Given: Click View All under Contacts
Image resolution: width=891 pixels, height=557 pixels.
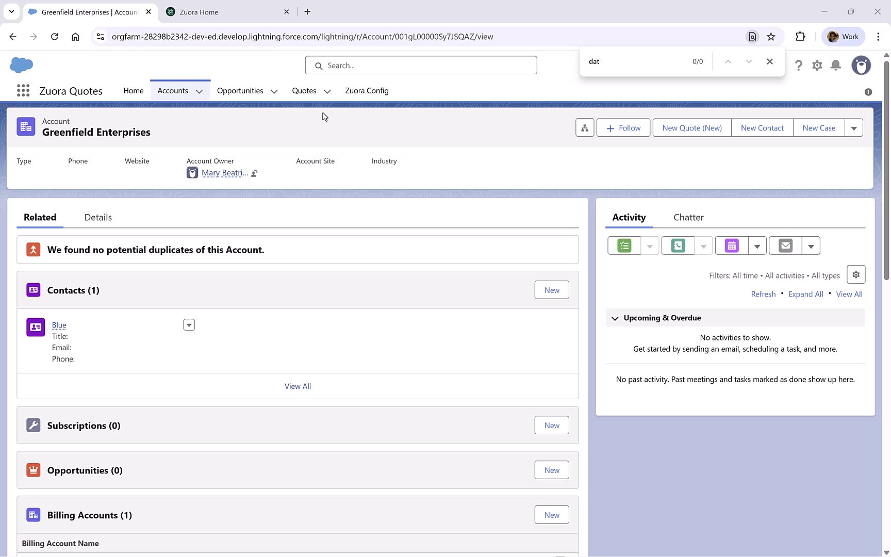Looking at the screenshot, I should (298, 386).
